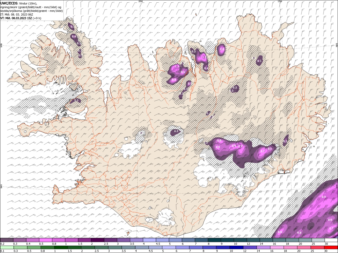Click the light grey 25 swatch in the upper legend
This screenshot has width=338, height=253.
point(318,240)
